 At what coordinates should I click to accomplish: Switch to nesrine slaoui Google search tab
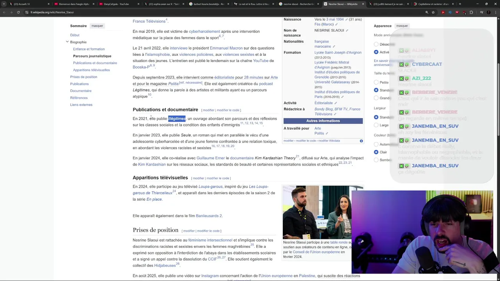[299, 4]
